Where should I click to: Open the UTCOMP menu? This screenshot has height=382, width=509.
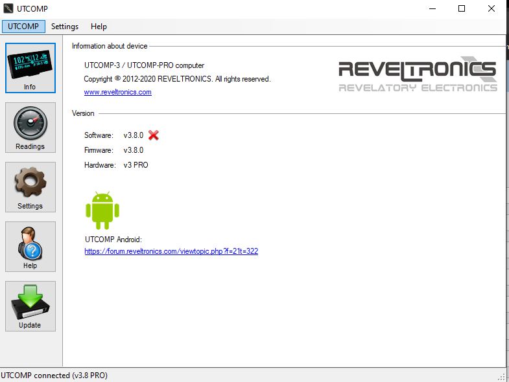(23, 27)
